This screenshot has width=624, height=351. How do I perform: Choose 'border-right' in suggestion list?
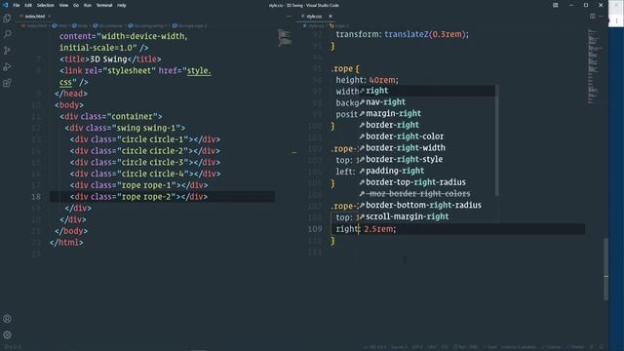pyautogui.click(x=427, y=125)
